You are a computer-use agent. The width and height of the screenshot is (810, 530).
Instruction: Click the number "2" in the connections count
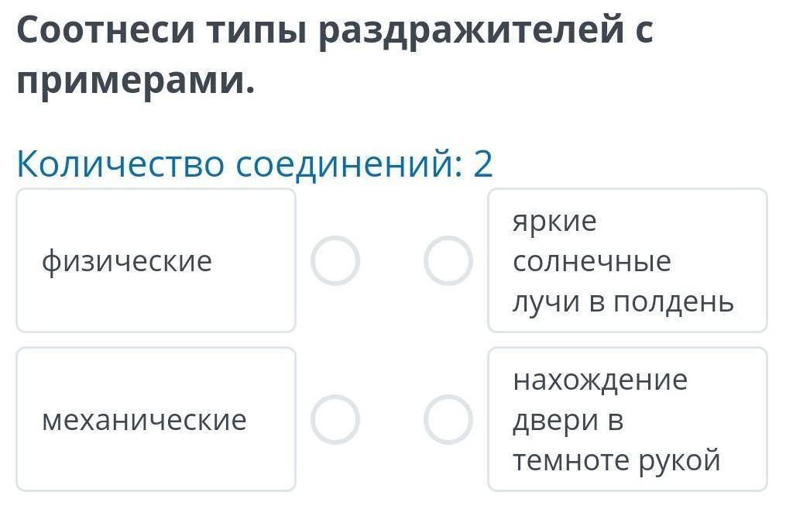[x=482, y=163]
